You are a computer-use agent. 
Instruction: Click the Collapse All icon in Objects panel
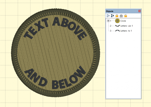(x=112, y=16)
